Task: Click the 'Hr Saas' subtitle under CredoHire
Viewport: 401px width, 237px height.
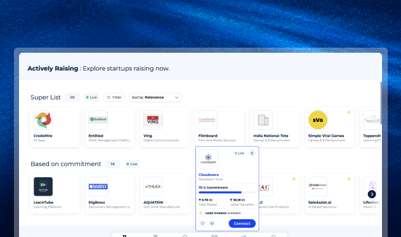Action: point(39,140)
